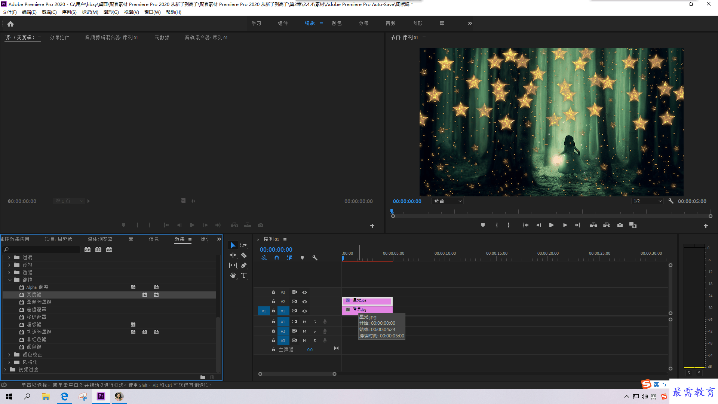Toggle V2 track output eye
This screenshot has height=404, width=718.
point(305,302)
